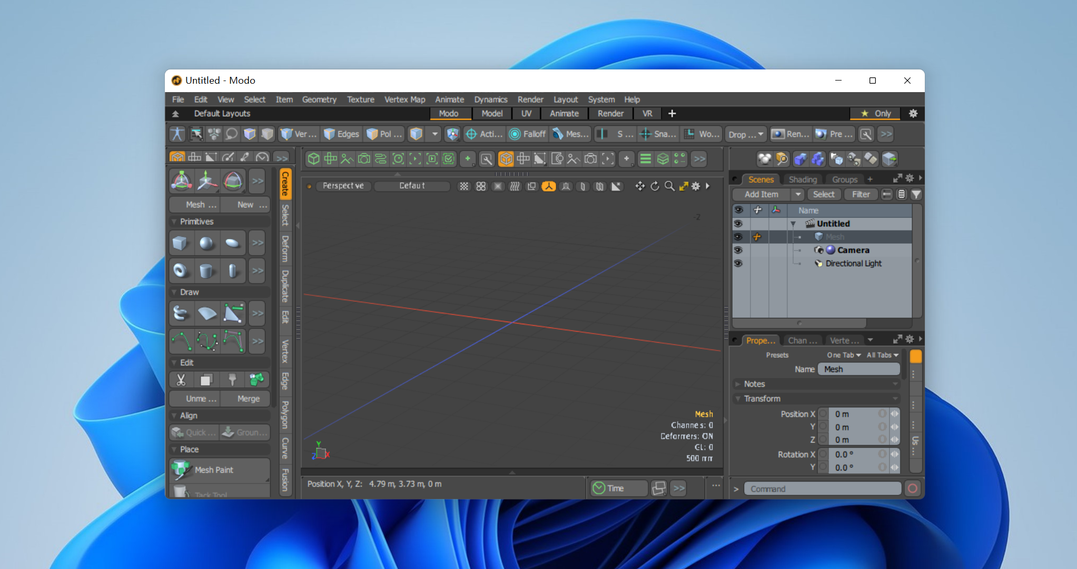1077x569 pixels.
Task: Click the viewport rotate icon
Action: 655,186
